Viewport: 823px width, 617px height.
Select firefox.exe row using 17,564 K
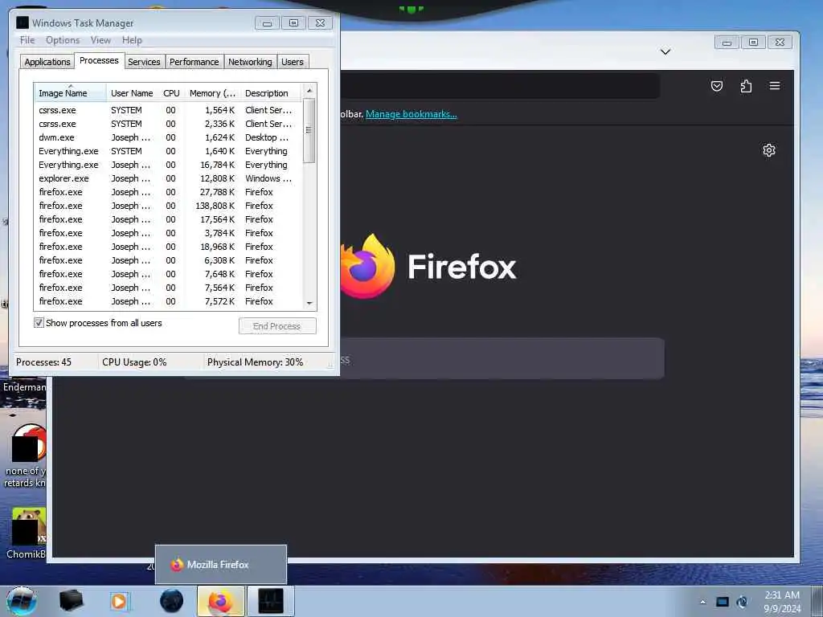(168, 219)
